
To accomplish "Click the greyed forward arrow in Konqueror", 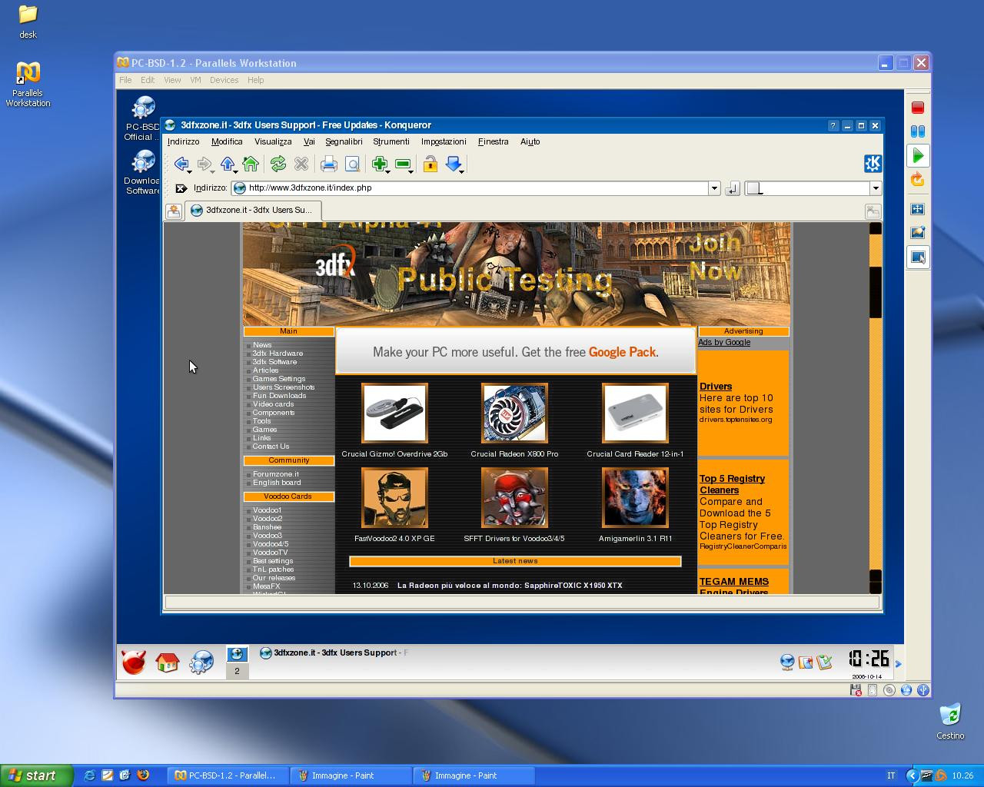I will pos(204,164).
